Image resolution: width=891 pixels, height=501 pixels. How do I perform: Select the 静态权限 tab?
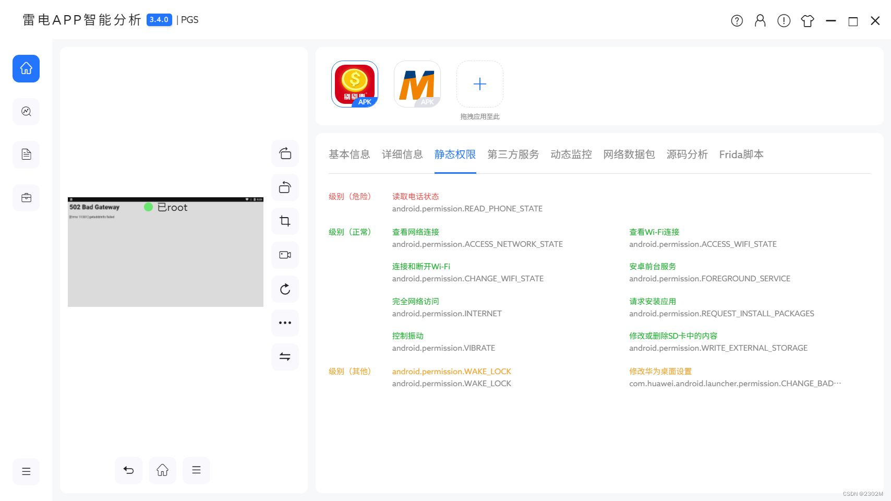click(x=455, y=154)
